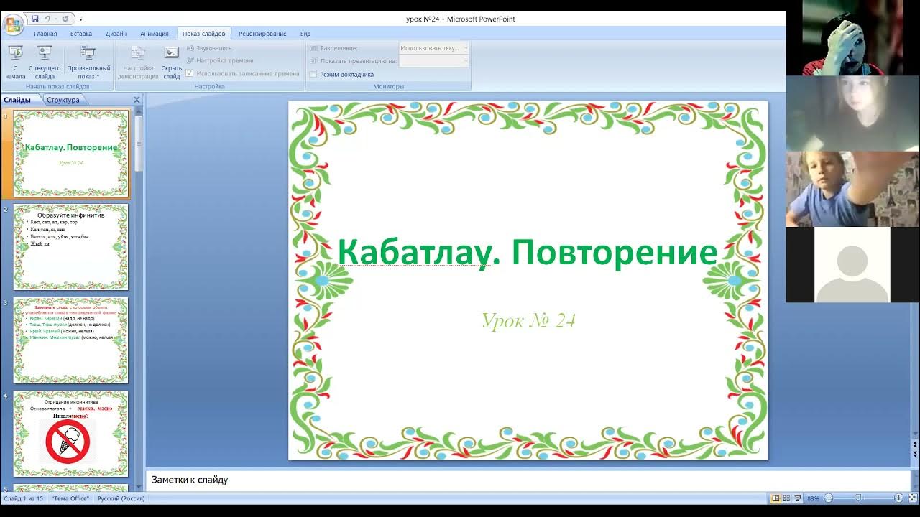Start slideshow from current slide

[x=45, y=62]
